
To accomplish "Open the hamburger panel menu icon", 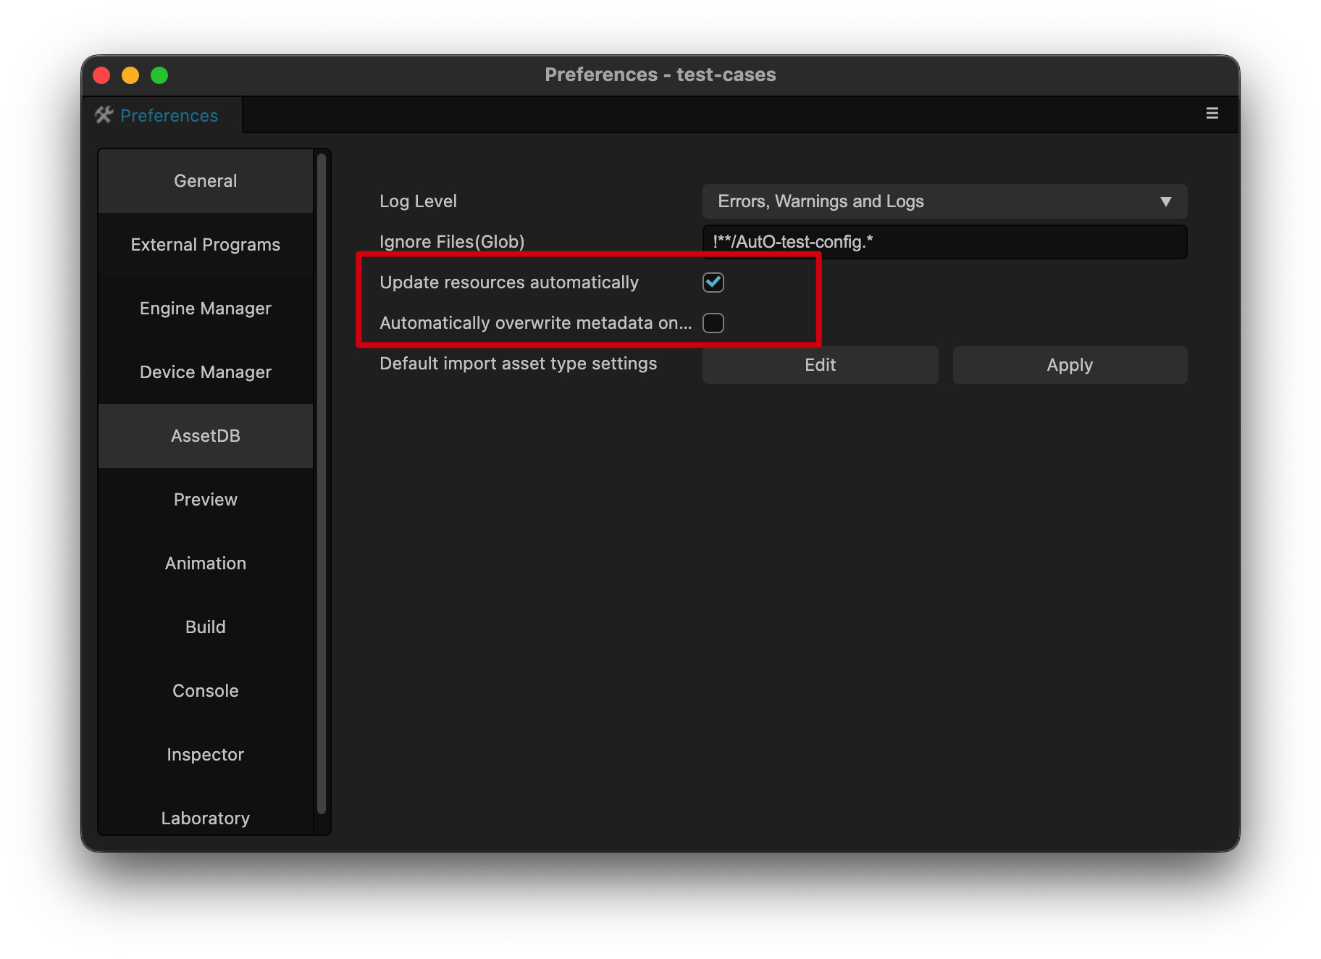I will 1212,113.
